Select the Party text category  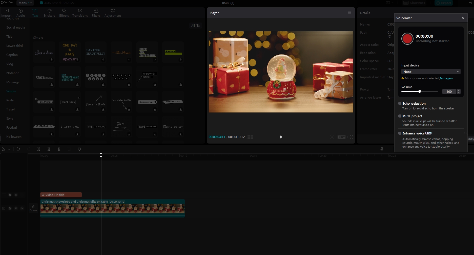tap(10, 100)
